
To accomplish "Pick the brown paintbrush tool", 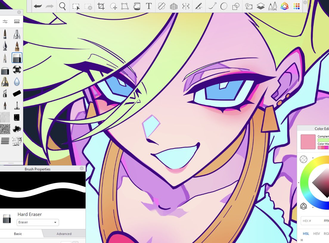I will pos(17,46).
